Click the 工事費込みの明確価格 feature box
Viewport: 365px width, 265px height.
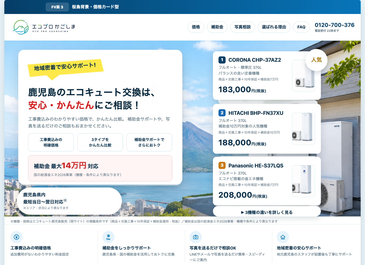coord(51,143)
